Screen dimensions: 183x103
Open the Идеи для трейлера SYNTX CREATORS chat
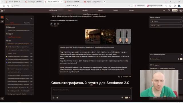pos(18,85)
